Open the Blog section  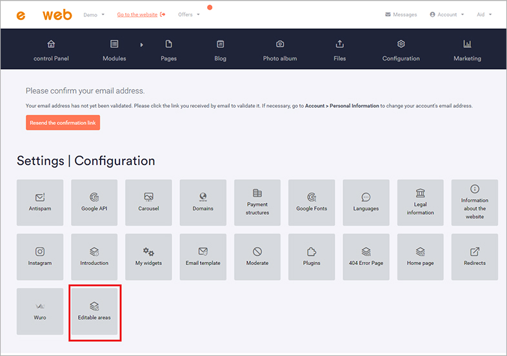pos(220,50)
